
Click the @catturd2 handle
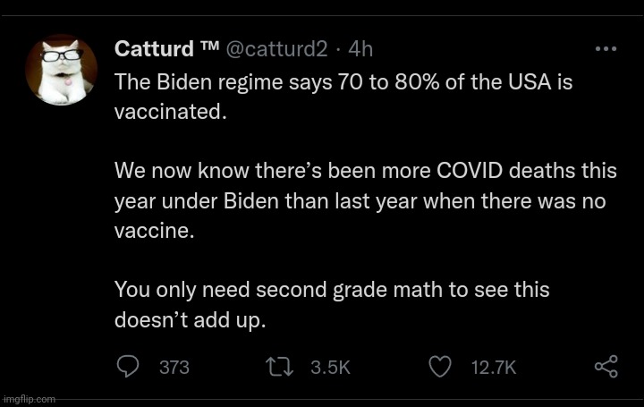(283, 48)
